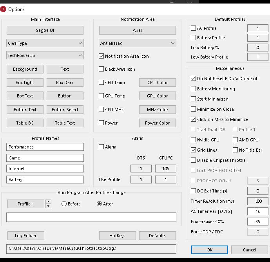This screenshot has width=270, height=262.
Task: Increase profile number with up arrow
Action: (48, 202)
